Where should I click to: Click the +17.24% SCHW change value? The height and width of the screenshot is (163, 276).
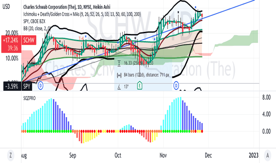[x=11, y=40]
